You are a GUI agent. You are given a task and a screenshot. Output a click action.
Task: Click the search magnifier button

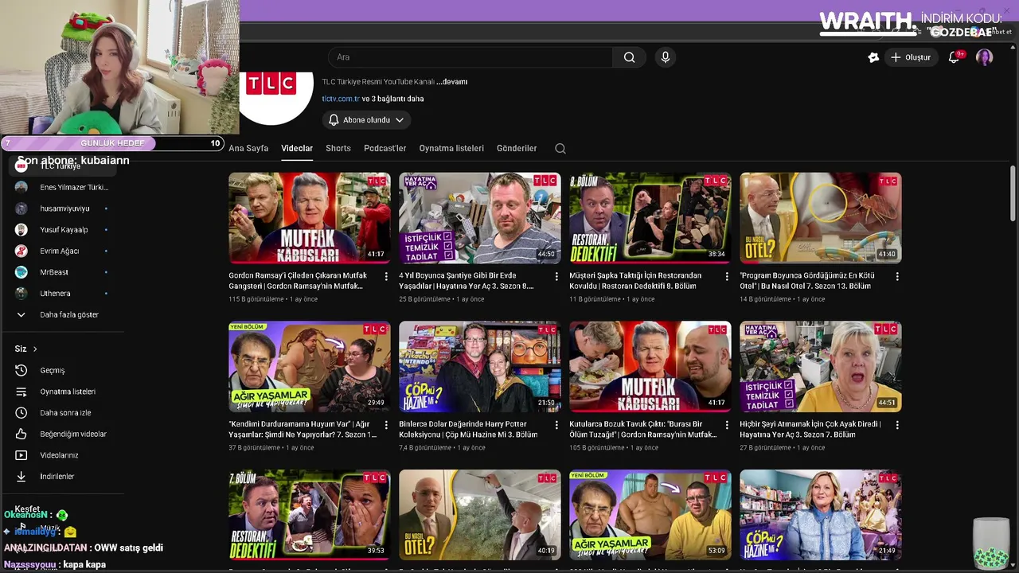pyautogui.click(x=629, y=57)
